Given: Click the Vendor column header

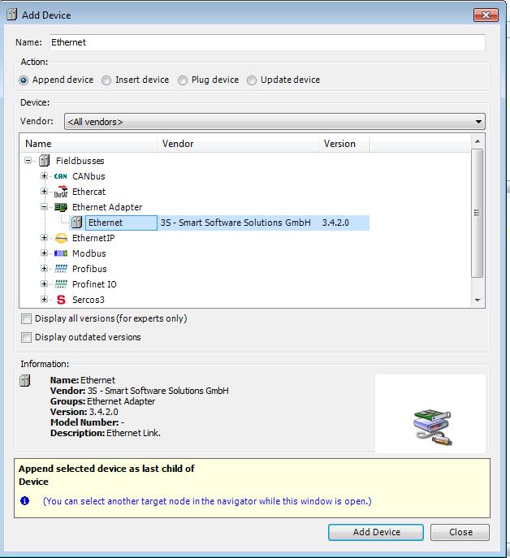Looking at the screenshot, I should 238,144.
